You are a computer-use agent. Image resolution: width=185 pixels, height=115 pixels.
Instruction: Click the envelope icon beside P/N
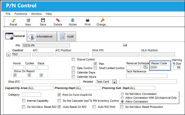[125, 45]
